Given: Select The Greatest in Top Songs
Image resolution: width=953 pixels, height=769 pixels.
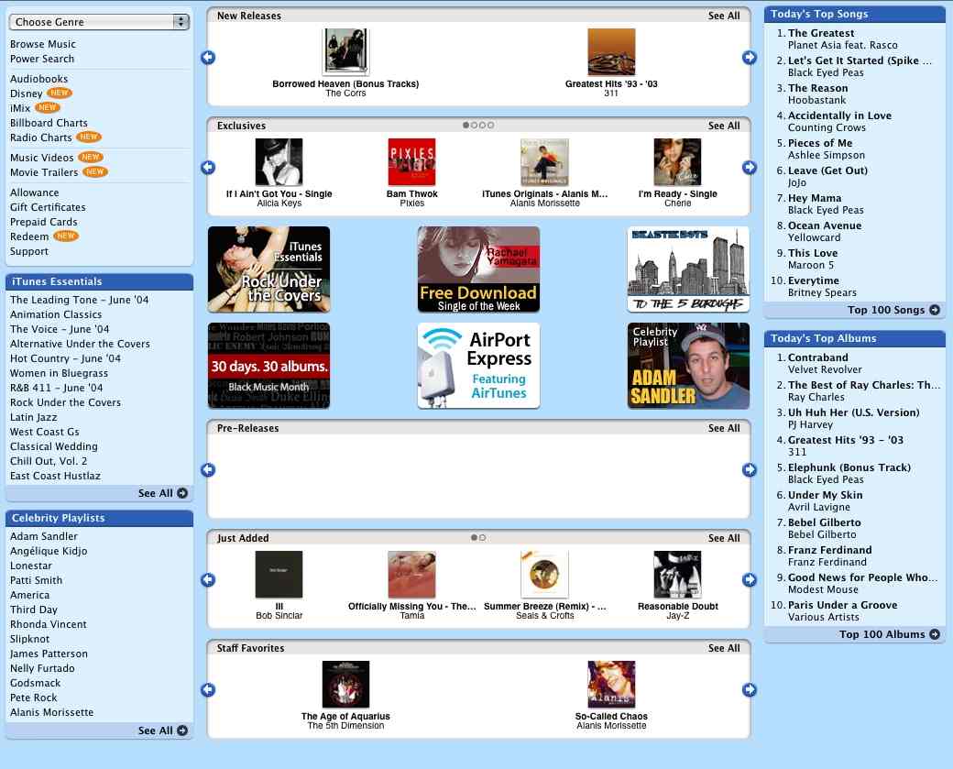Looking at the screenshot, I should 821,33.
